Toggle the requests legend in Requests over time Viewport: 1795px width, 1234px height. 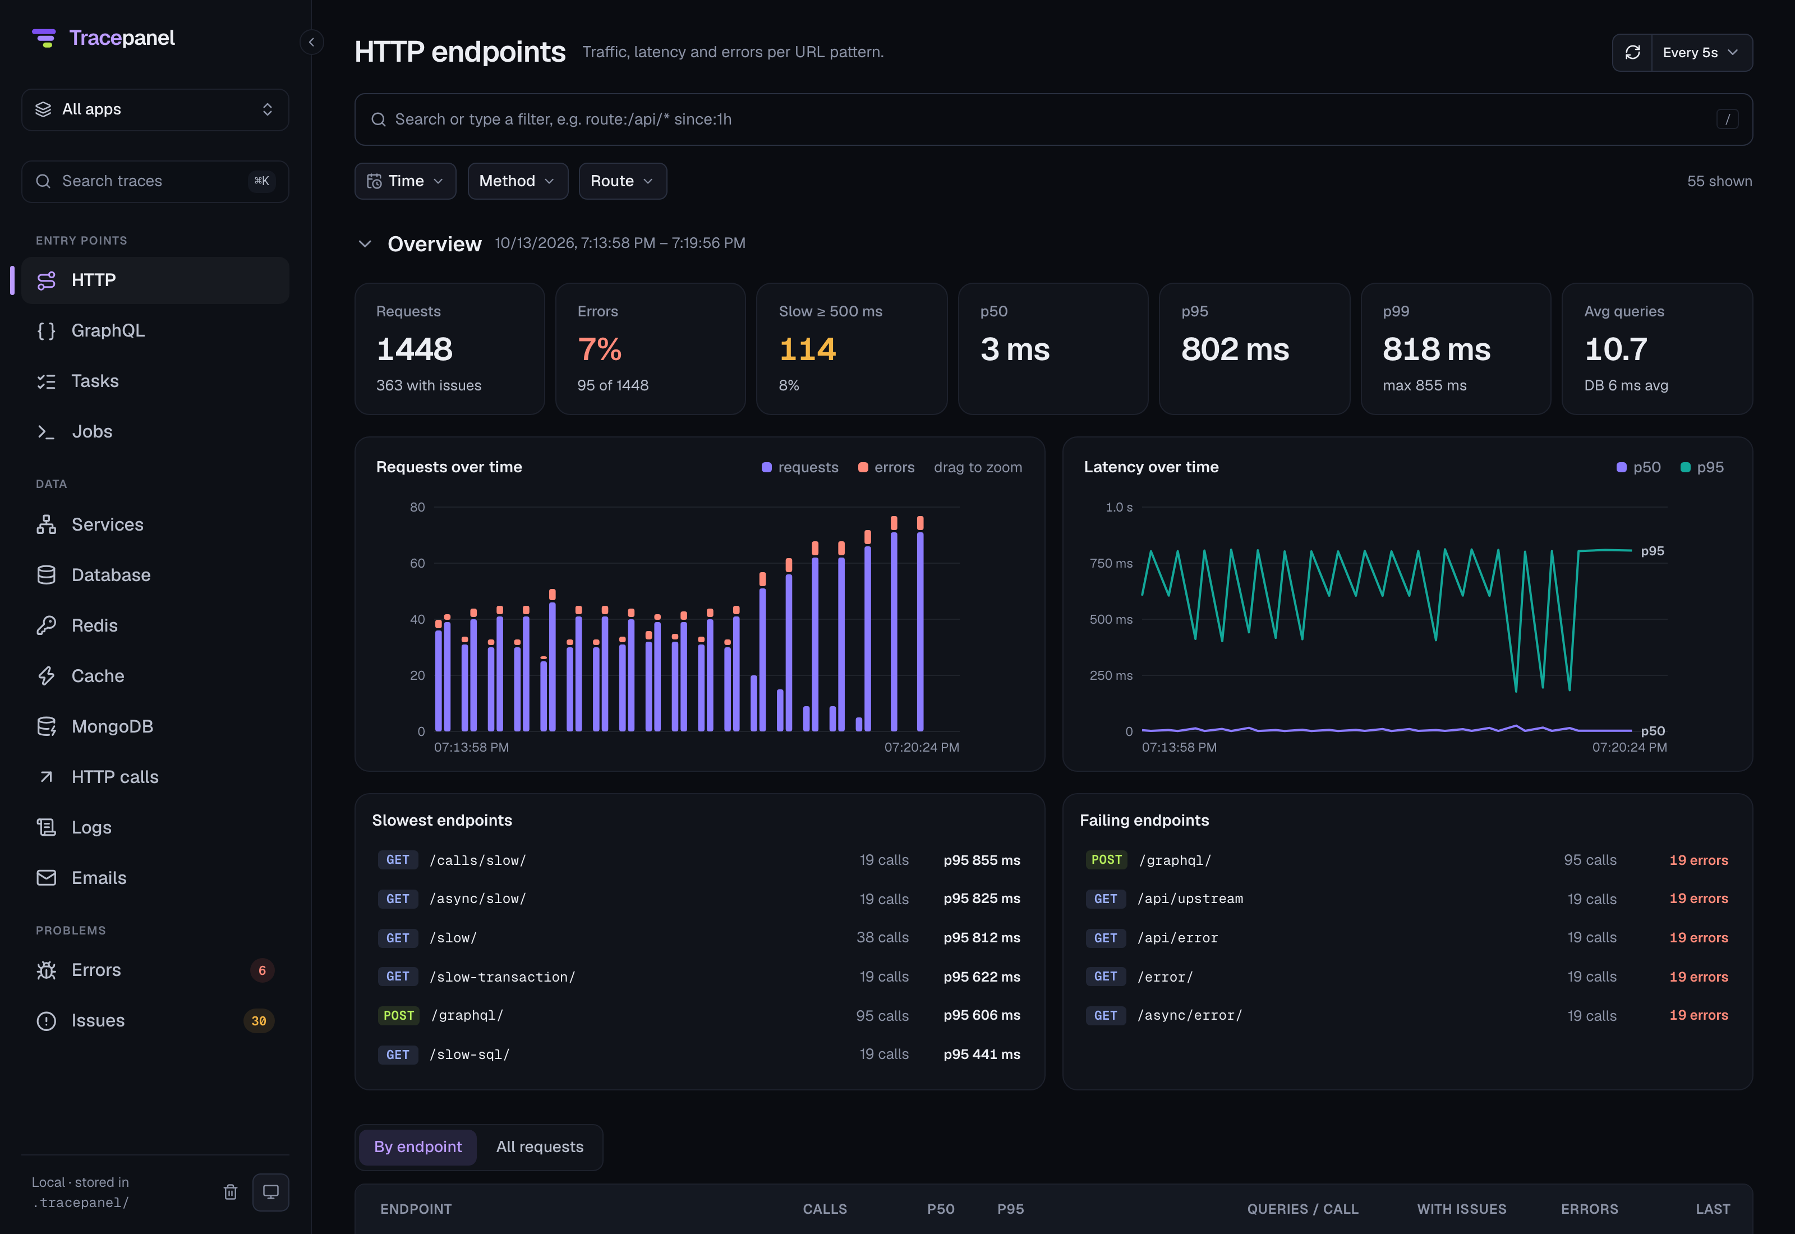800,467
